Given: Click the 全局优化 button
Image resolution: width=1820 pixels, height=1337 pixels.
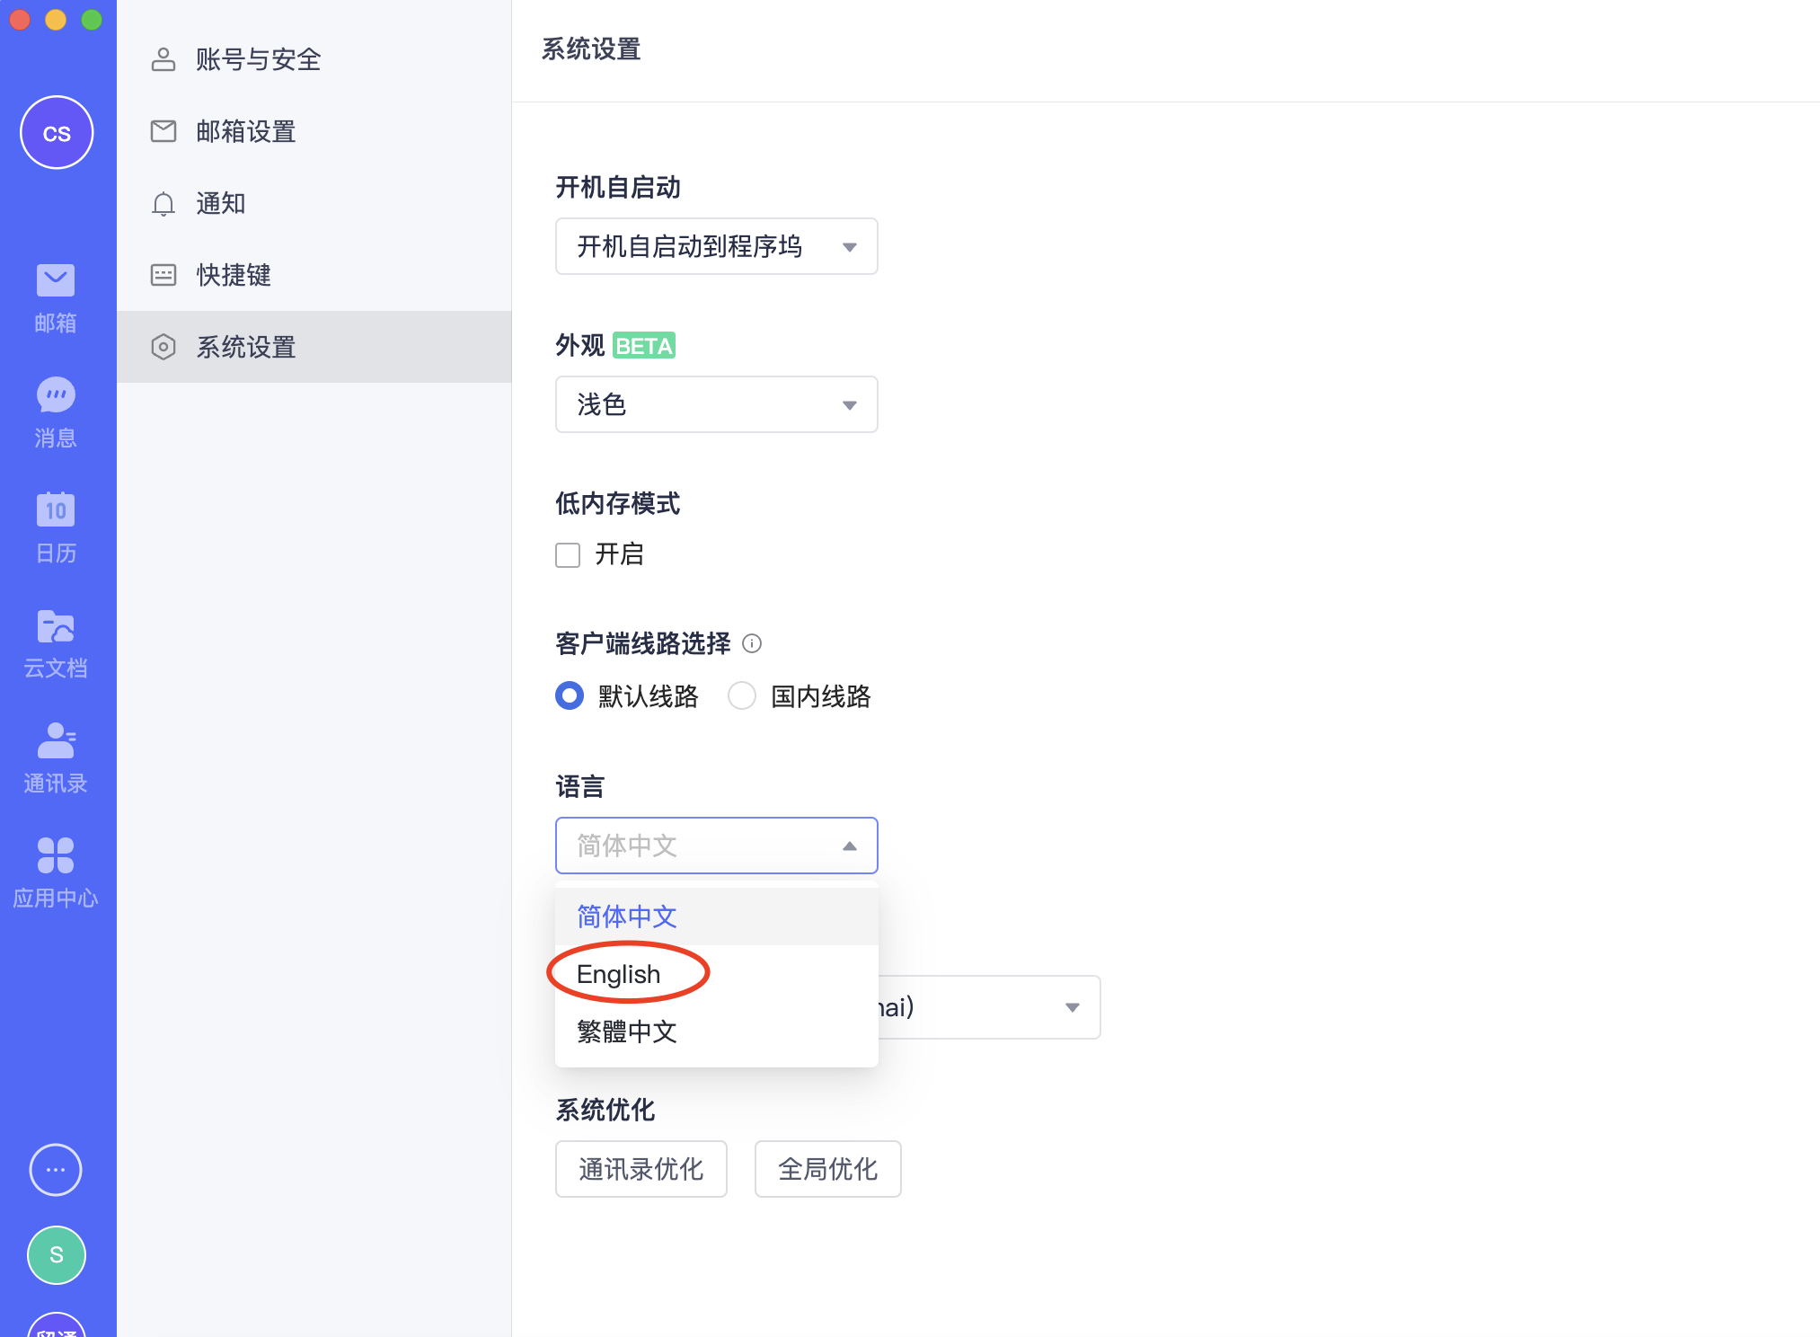Looking at the screenshot, I should point(828,1169).
